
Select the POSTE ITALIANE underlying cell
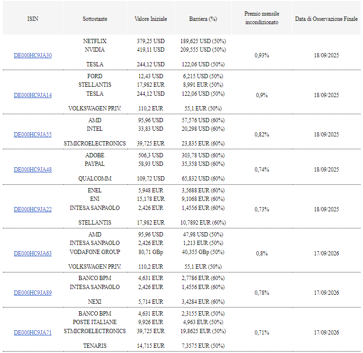pos(95,322)
